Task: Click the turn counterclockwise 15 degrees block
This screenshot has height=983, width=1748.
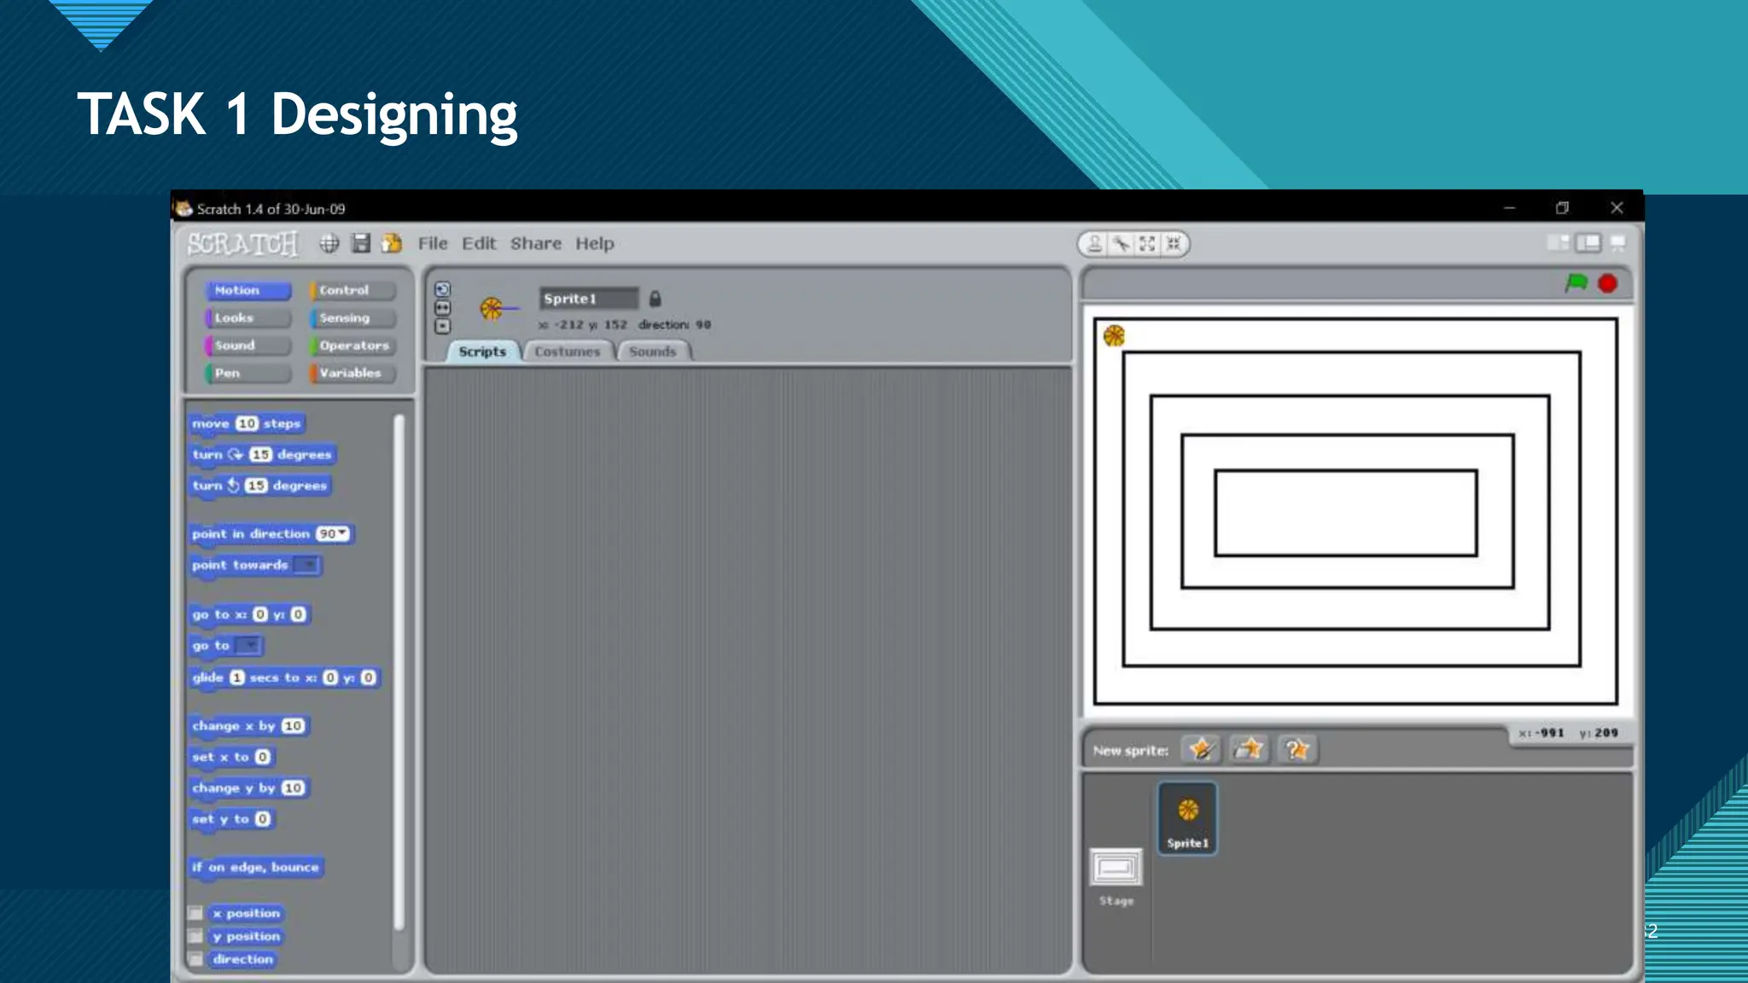Action: (x=260, y=486)
